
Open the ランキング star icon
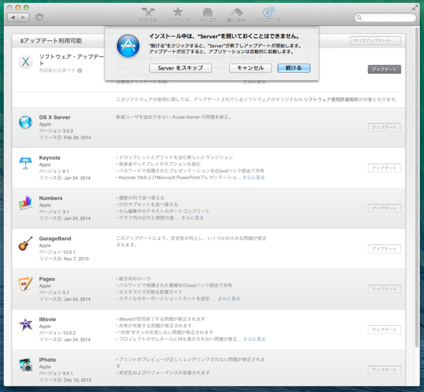coord(178,15)
